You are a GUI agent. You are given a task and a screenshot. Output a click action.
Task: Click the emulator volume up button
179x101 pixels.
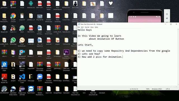pyautogui.click(x=167, y=18)
